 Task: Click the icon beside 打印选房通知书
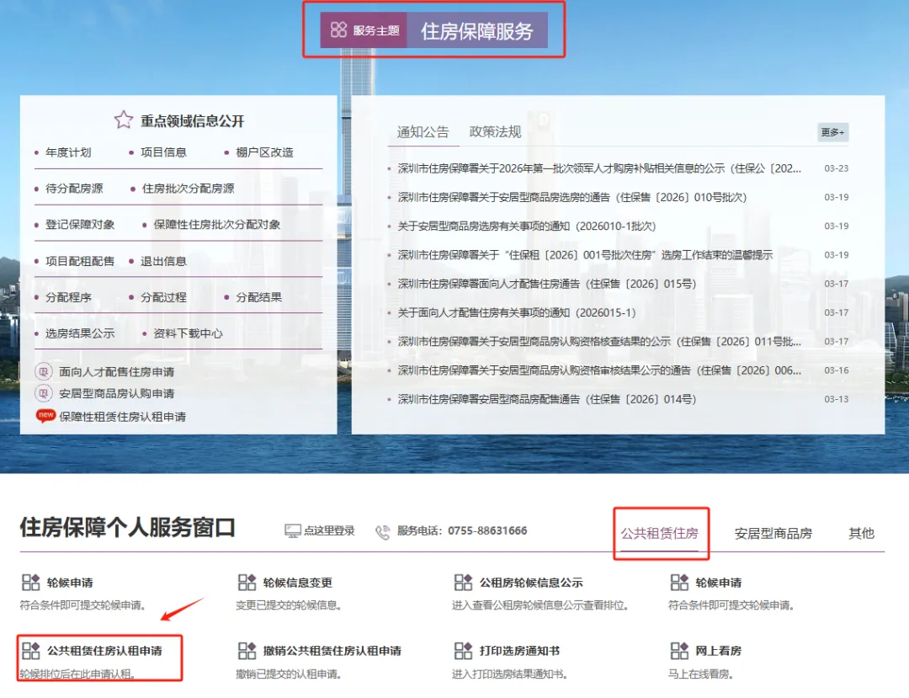(463, 651)
